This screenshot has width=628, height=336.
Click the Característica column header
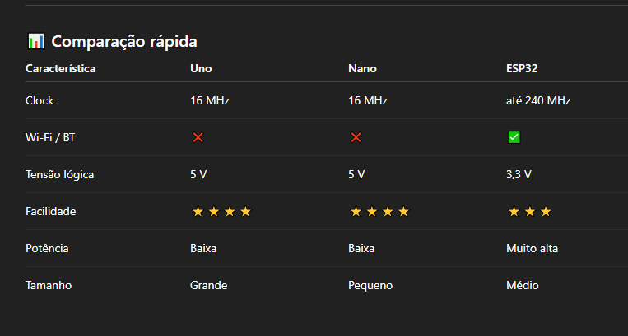point(60,68)
